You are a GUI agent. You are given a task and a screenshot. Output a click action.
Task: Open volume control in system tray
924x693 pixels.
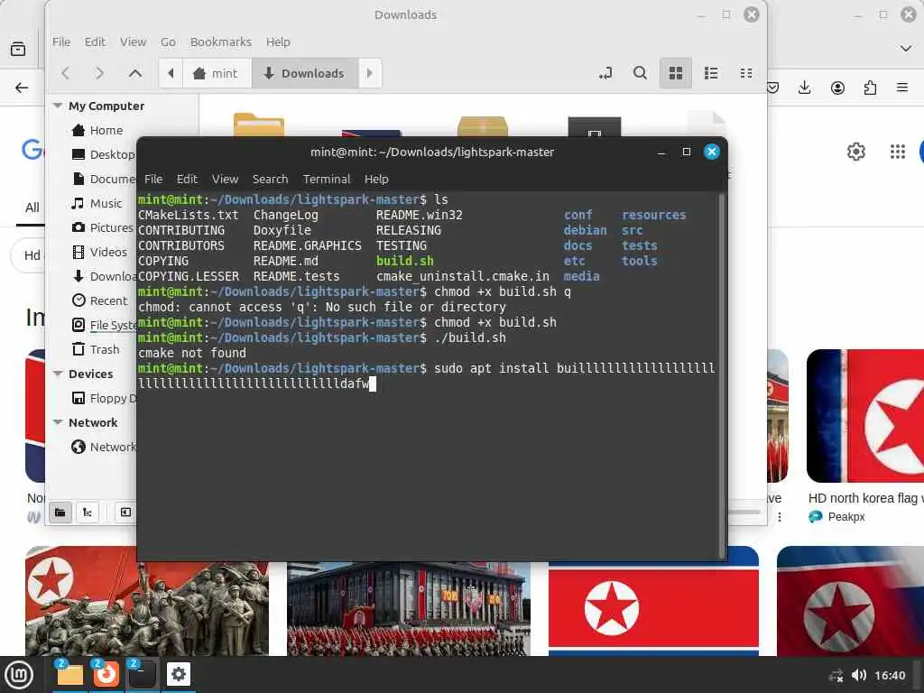(x=859, y=675)
